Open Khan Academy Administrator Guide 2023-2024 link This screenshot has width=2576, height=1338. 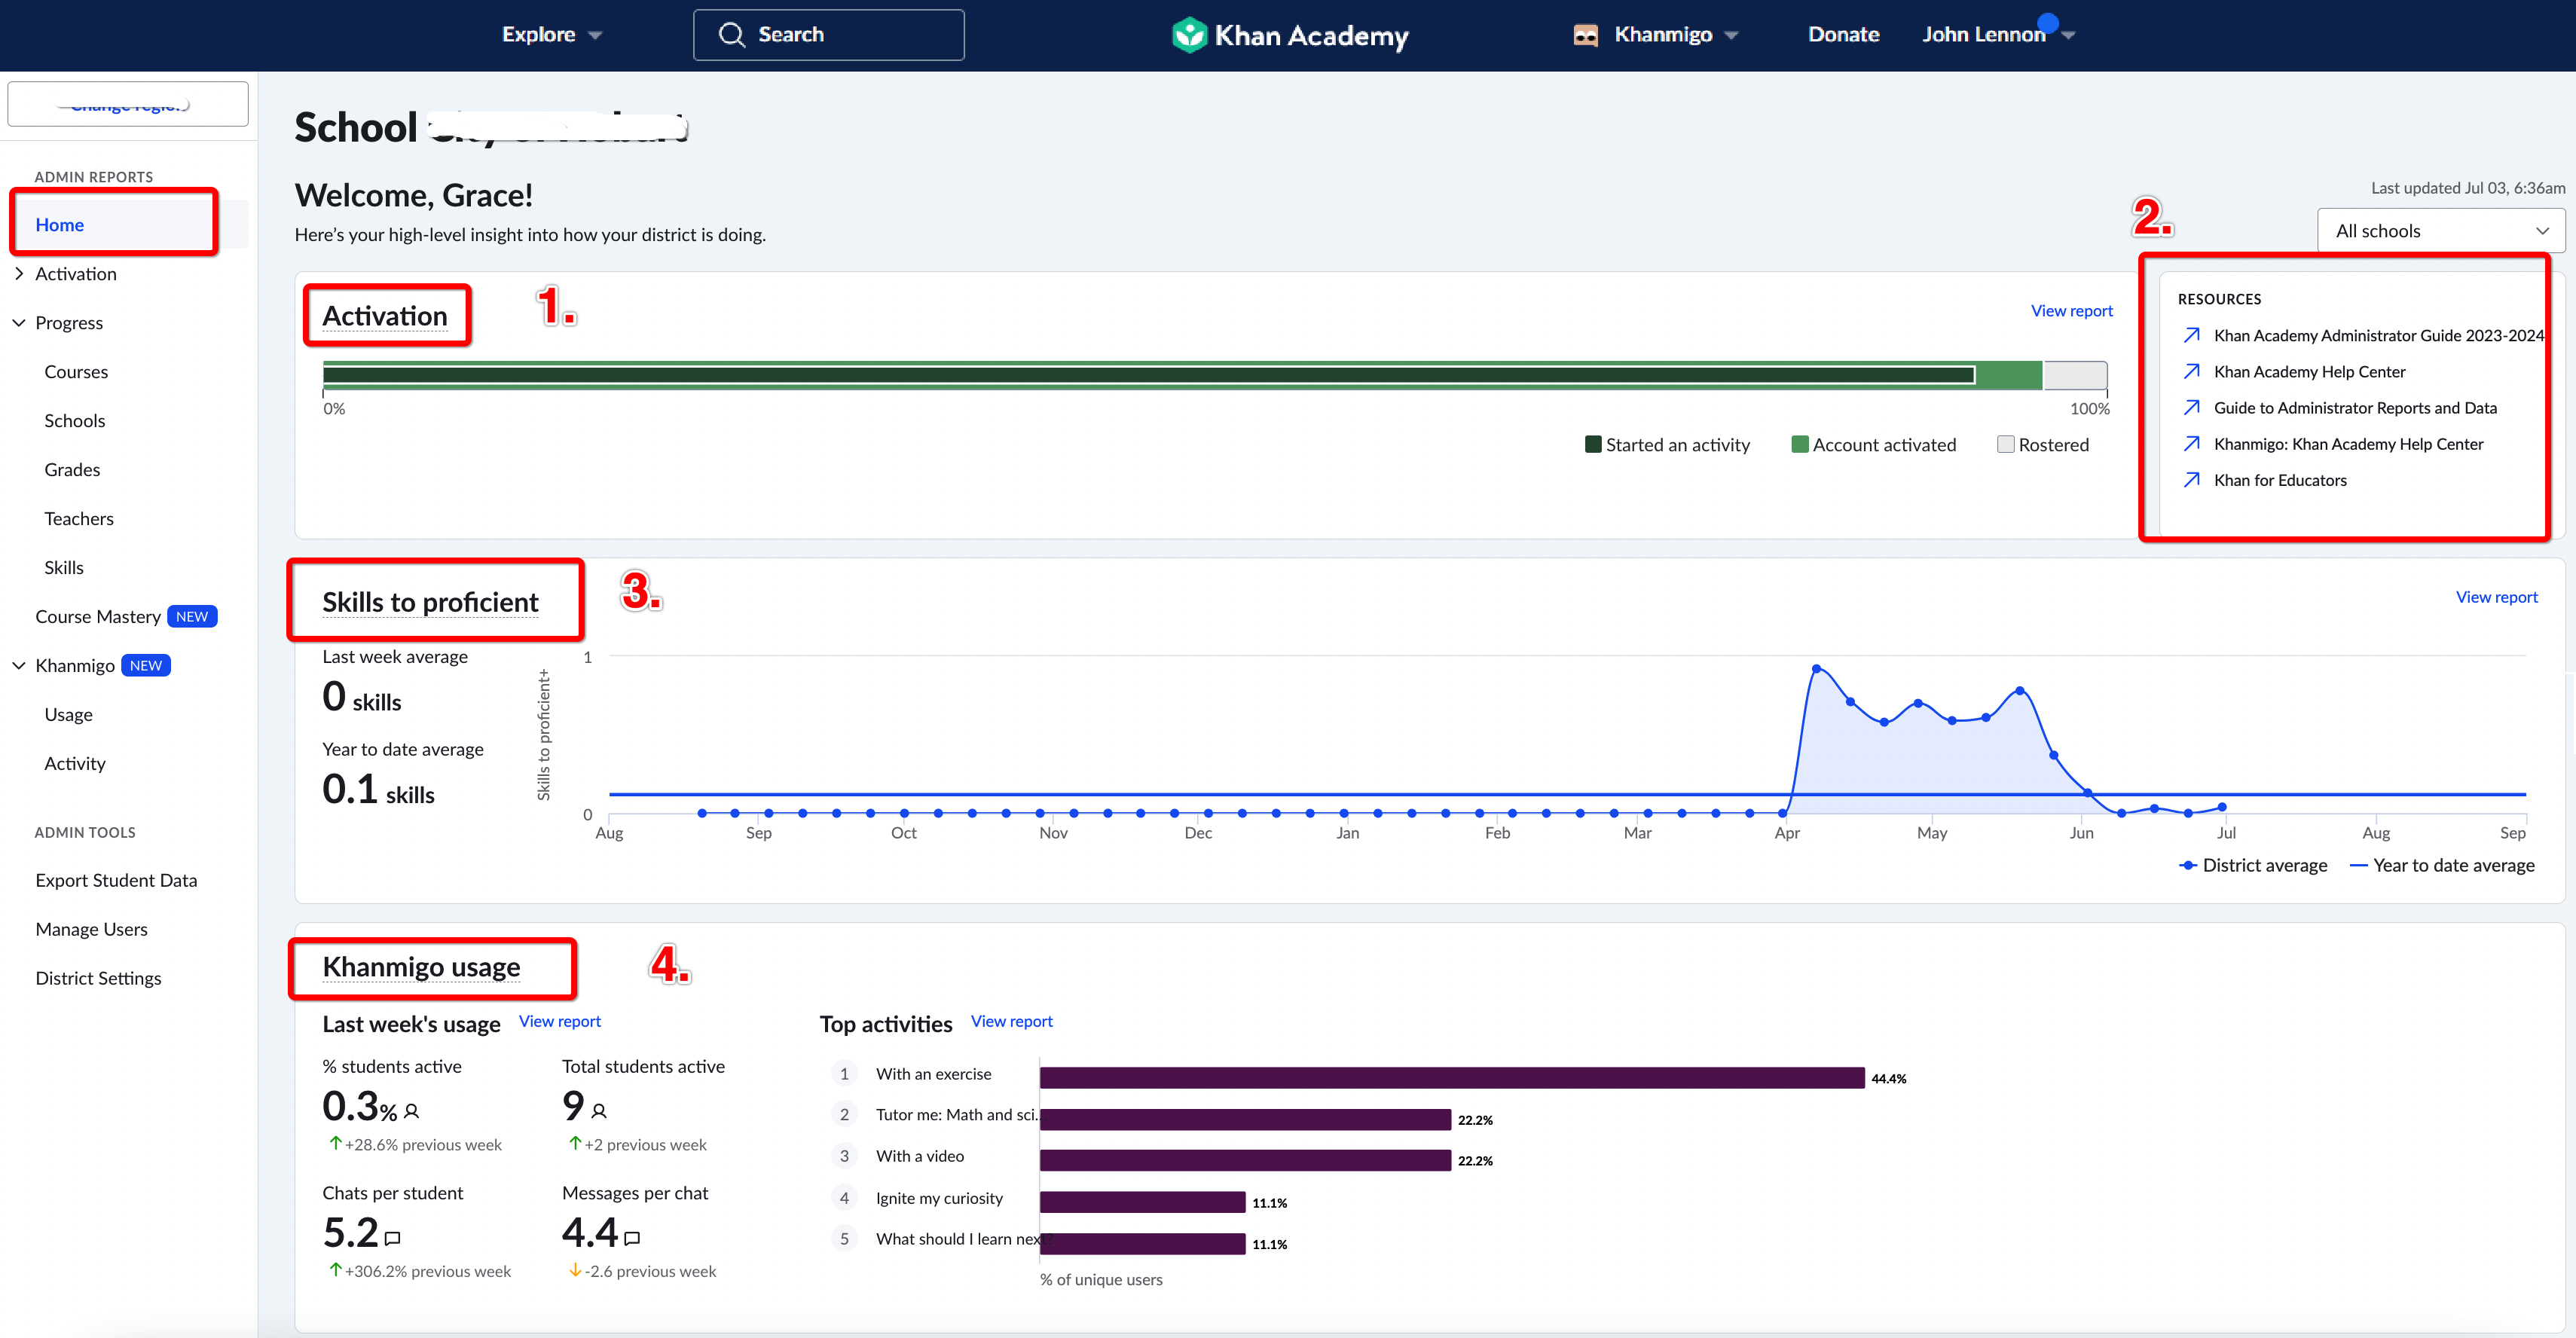pyautogui.click(x=2378, y=335)
